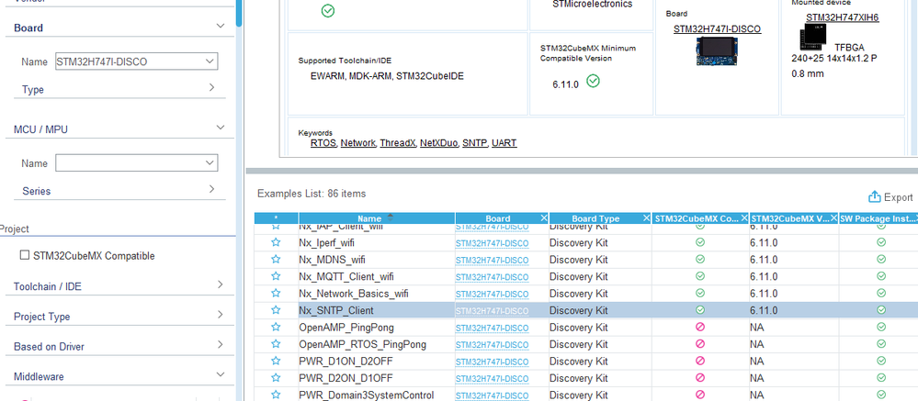Select the OpenAMP_RTOS_PingPong row name
This screenshot has height=401, width=918.
(362, 344)
